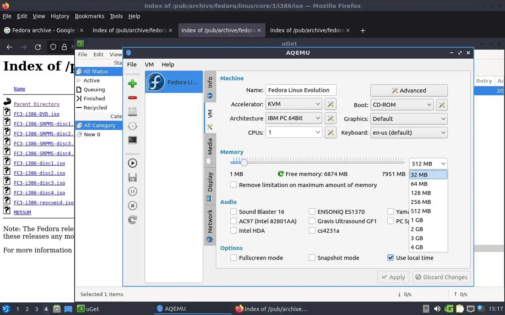This screenshot has width=505, height=315.
Task: Choose 32 MB from memory list
Action: point(428,174)
